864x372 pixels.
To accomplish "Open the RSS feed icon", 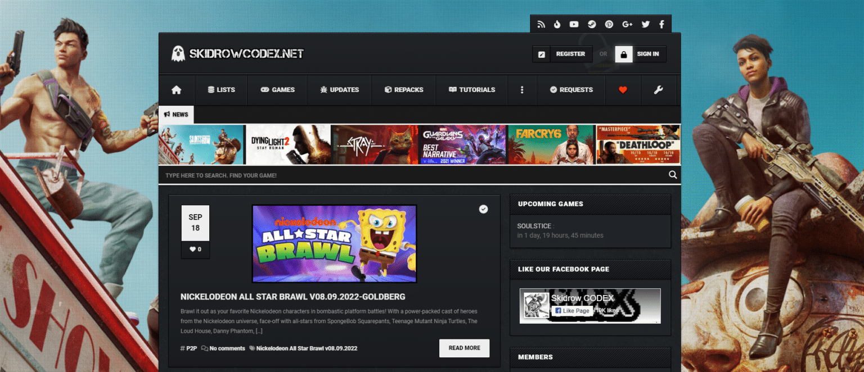I will pyautogui.click(x=541, y=24).
